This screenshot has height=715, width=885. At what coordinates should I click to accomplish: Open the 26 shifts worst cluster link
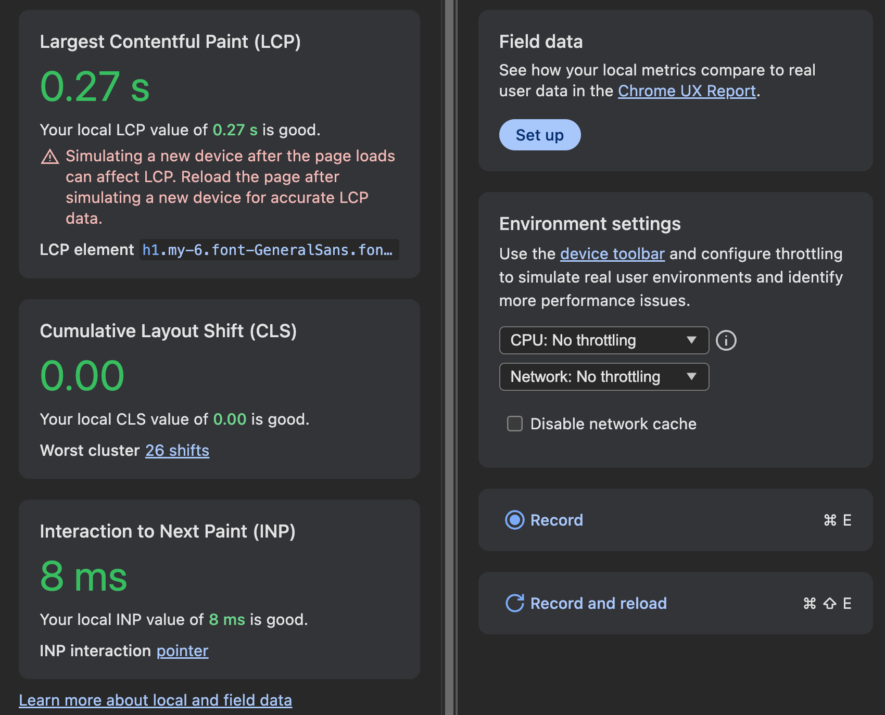click(x=177, y=451)
